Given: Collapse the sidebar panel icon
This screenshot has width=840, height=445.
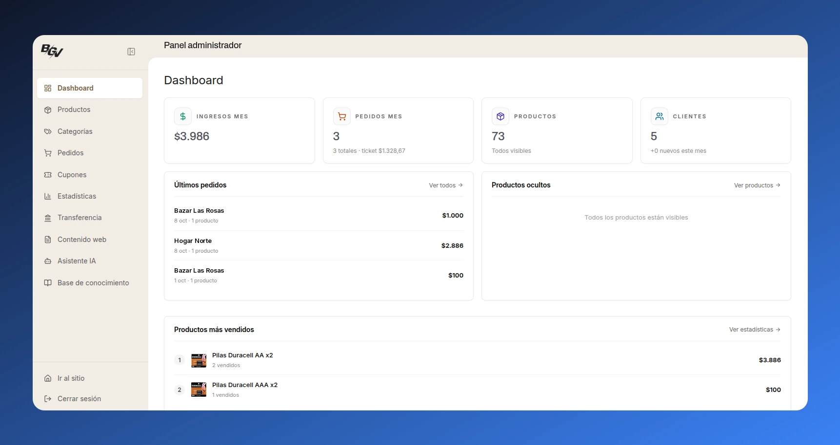Looking at the screenshot, I should tap(131, 52).
